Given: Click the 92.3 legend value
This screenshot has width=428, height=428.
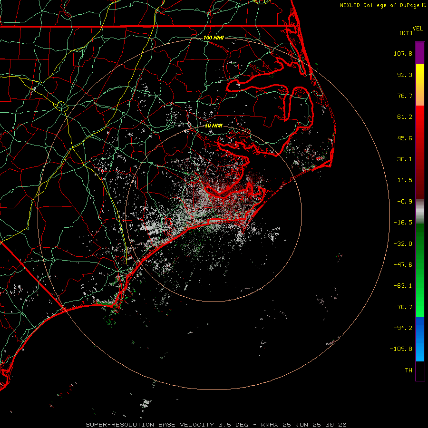Looking at the screenshot, I should pyautogui.click(x=405, y=75).
